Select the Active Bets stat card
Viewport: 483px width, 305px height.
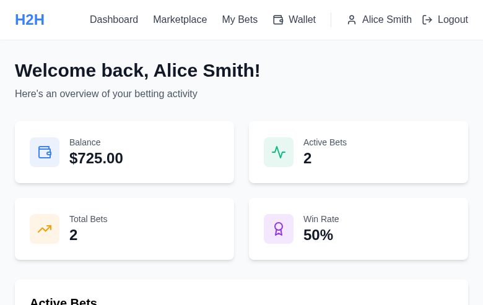[x=359, y=152]
